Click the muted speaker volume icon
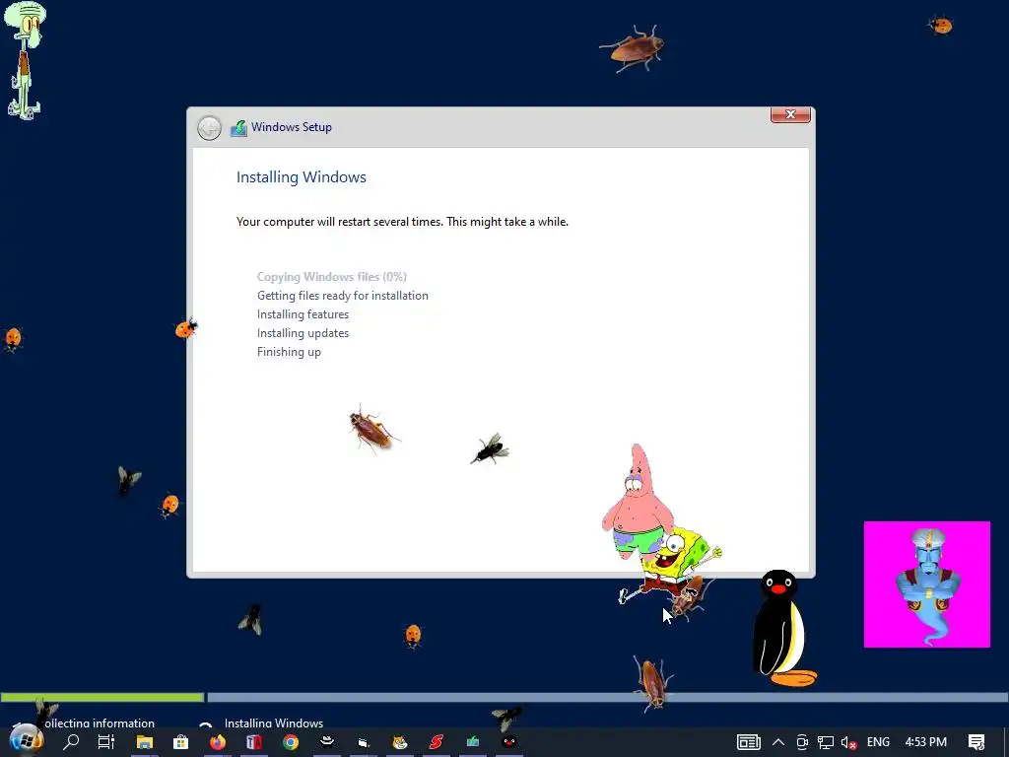Image resolution: width=1009 pixels, height=757 pixels. coord(848,743)
